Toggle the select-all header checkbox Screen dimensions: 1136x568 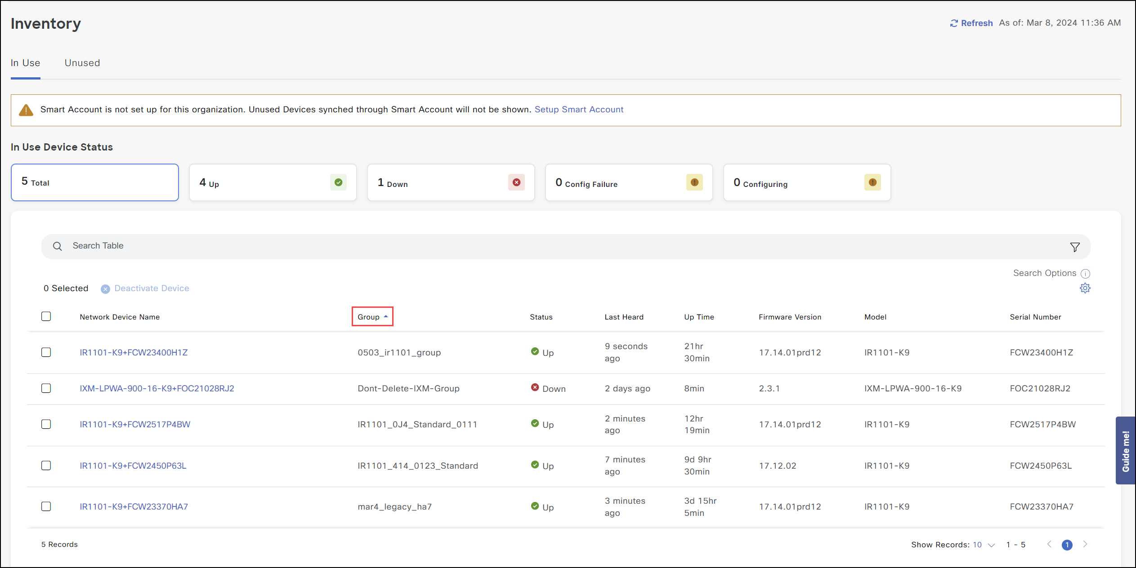[x=46, y=316]
